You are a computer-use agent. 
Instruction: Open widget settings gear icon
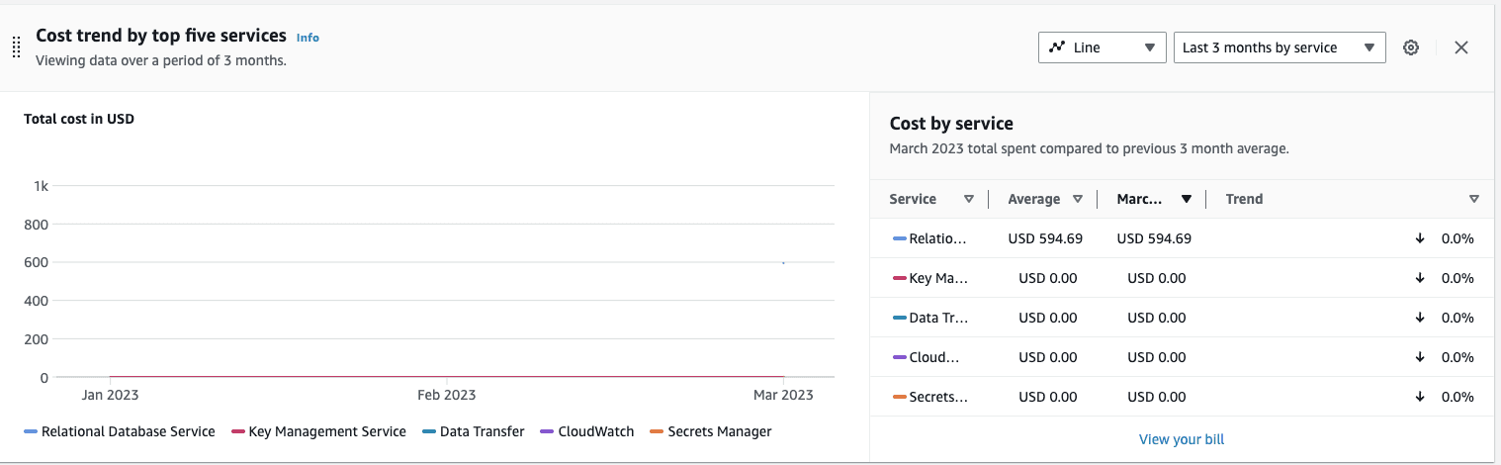pyautogui.click(x=1411, y=47)
